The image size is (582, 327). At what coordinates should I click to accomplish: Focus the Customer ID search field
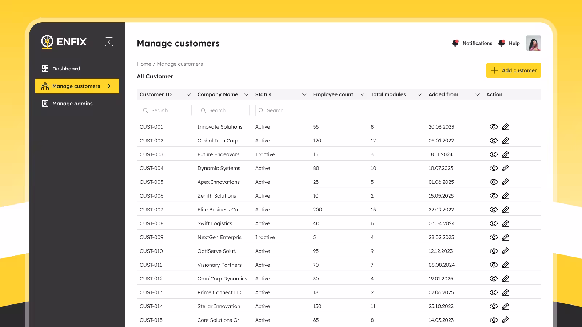pyautogui.click(x=166, y=110)
